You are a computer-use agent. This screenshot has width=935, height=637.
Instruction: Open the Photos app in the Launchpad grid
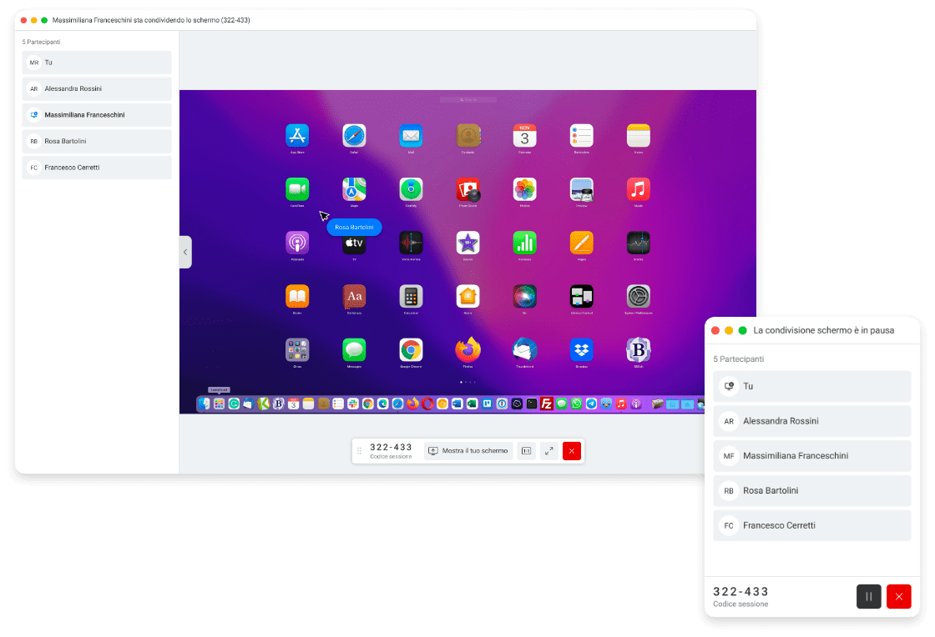coord(525,189)
